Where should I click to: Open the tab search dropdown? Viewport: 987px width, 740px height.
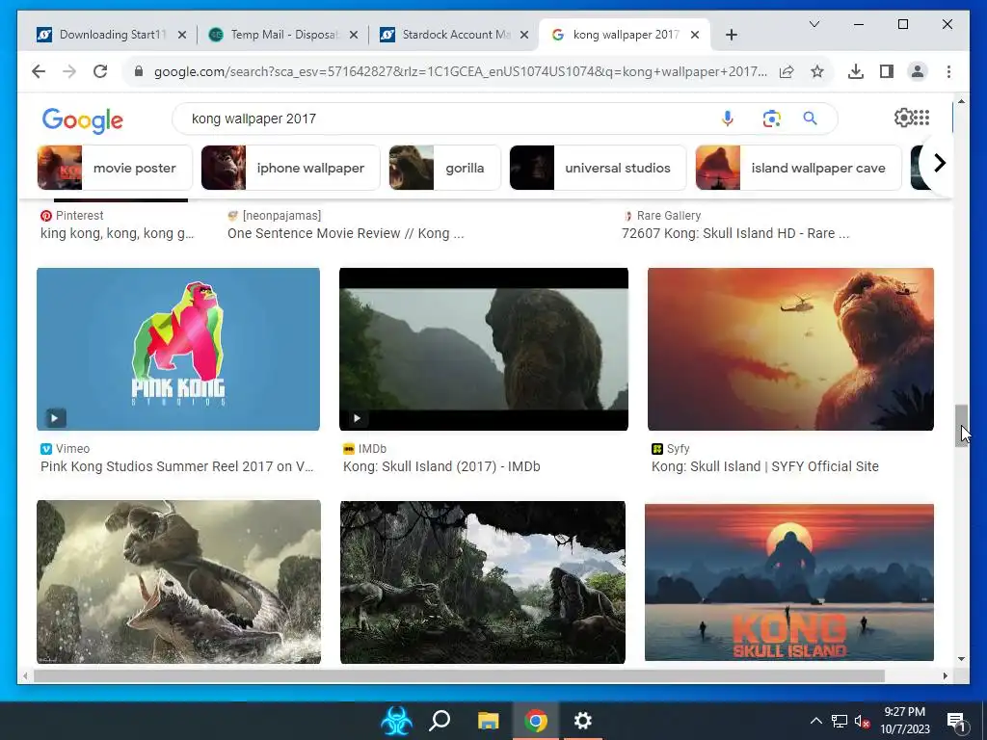814,24
